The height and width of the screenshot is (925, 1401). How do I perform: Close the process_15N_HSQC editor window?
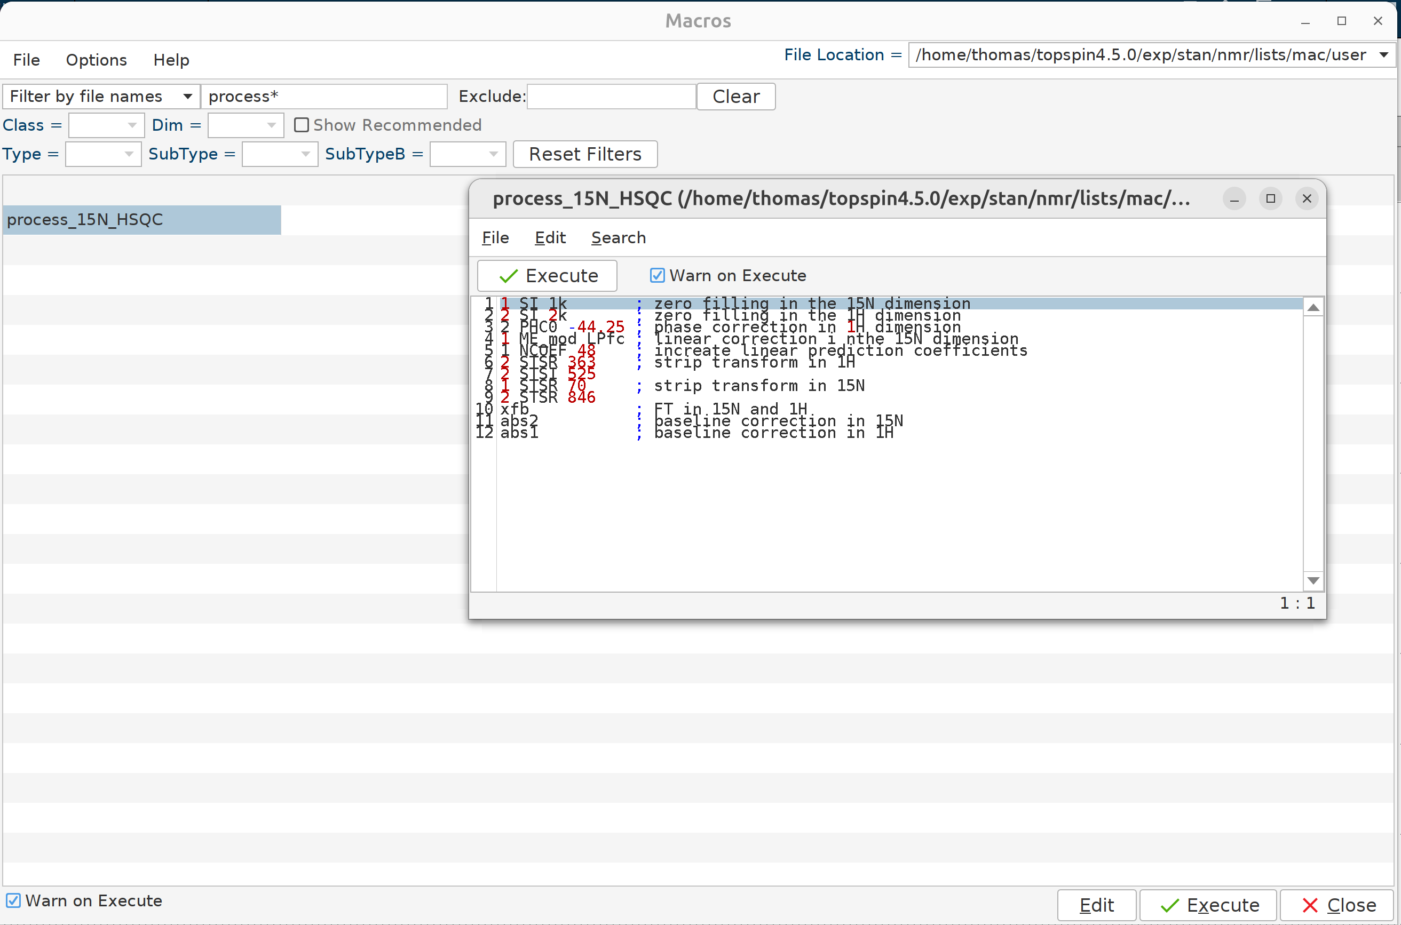pyautogui.click(x=1307, y=199)
